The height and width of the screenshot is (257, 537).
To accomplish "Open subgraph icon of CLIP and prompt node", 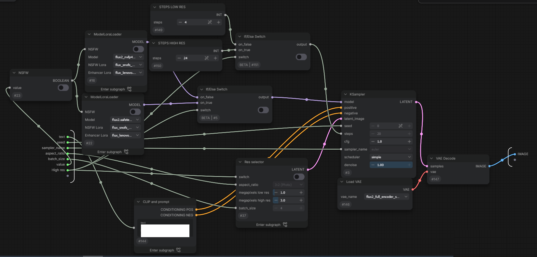I will pos(178,250).
